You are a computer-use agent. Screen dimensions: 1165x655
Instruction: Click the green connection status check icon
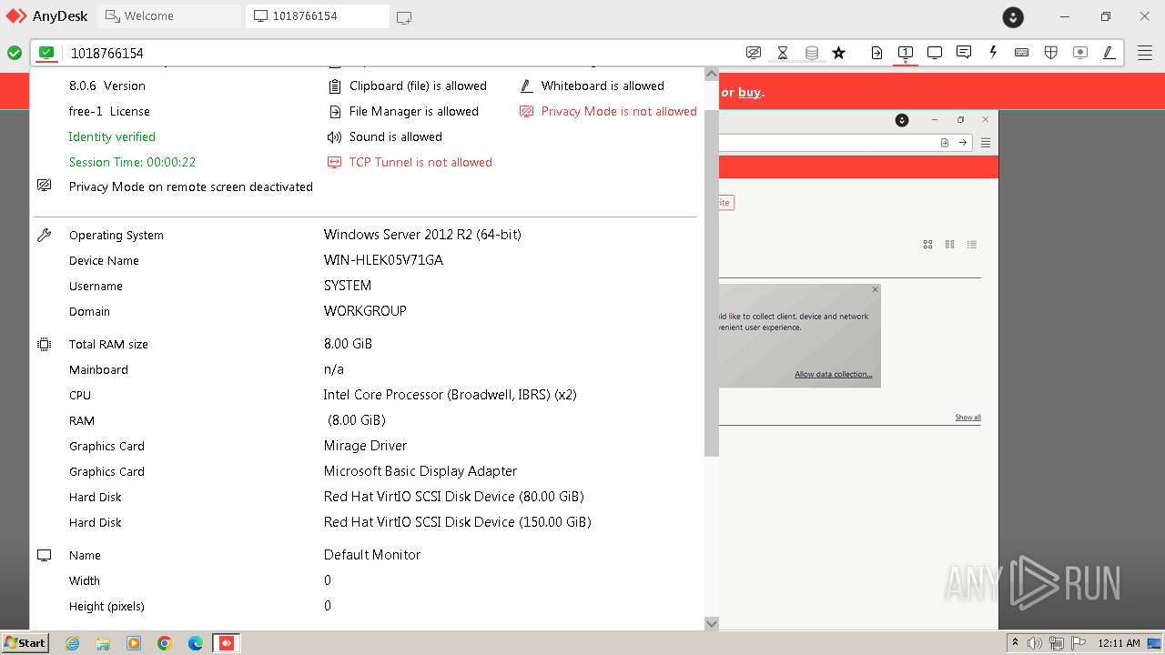coord(15,53)
